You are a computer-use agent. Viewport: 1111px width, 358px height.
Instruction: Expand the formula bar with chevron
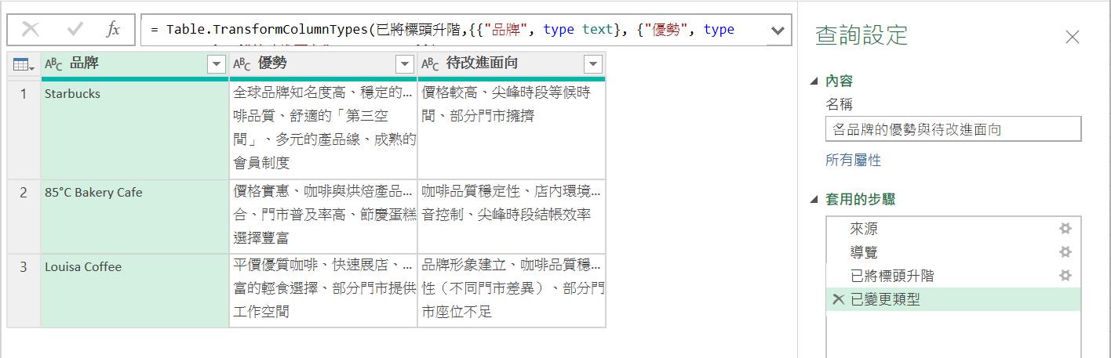778,31
